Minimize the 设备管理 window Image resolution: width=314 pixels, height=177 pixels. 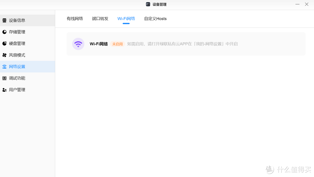point(297,4)
